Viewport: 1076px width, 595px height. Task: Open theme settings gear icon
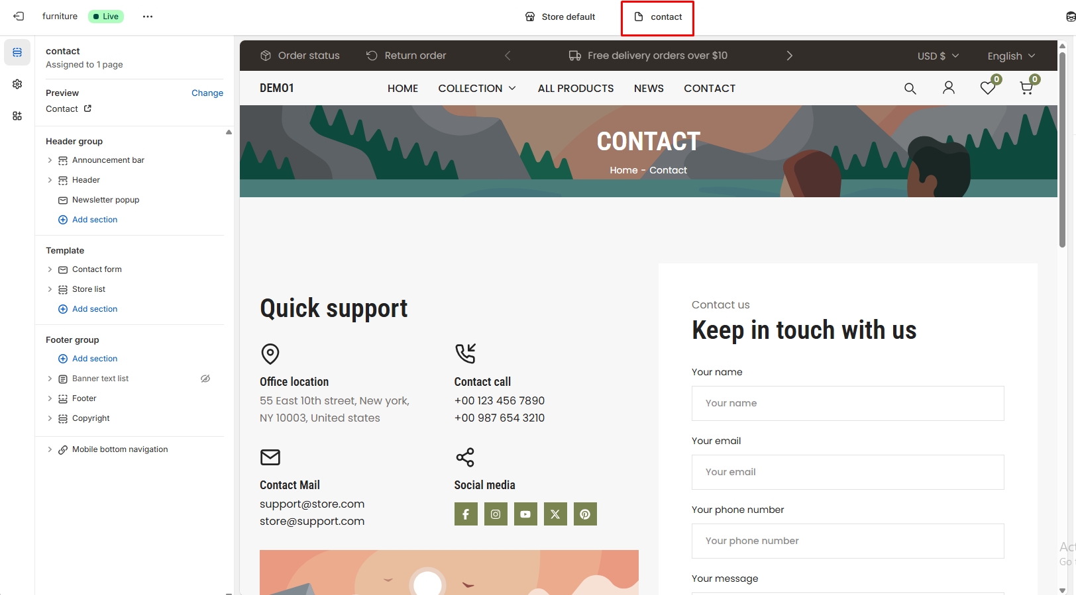point(17,84)
